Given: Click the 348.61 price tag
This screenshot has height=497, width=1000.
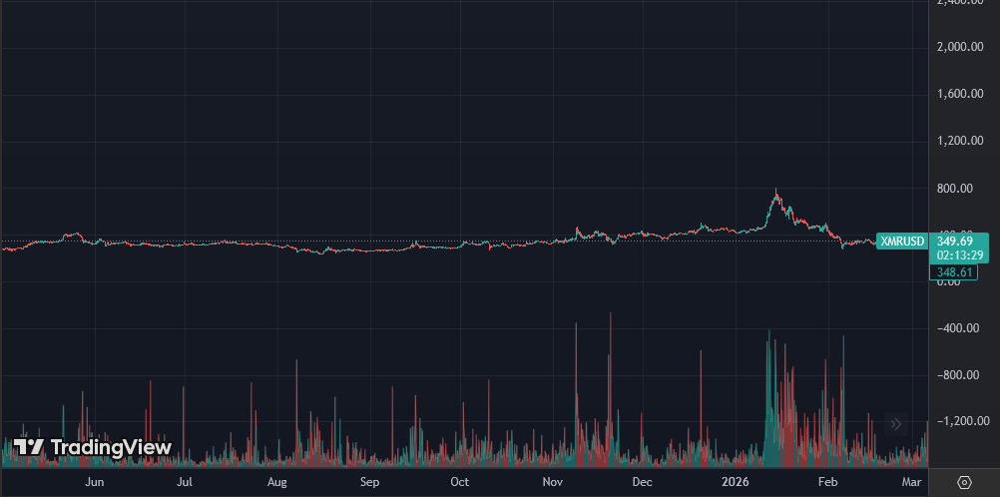Looking at the screenshot, I should click(954, 272).
